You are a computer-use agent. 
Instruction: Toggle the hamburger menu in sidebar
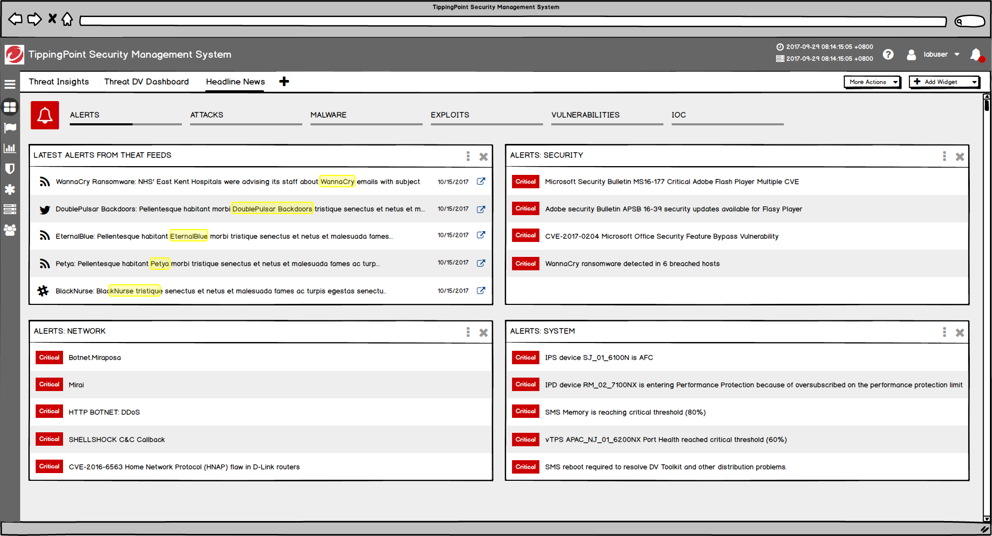10,84
